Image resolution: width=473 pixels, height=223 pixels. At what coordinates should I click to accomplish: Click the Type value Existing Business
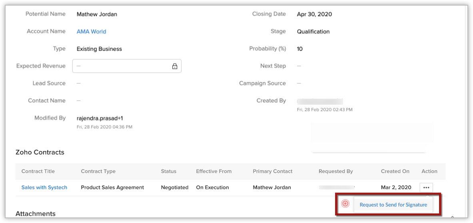click(x=99, y=49)
